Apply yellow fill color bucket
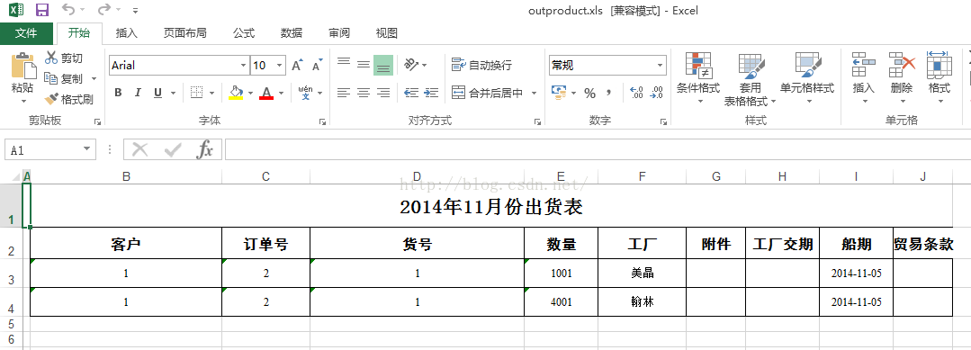 235,93
